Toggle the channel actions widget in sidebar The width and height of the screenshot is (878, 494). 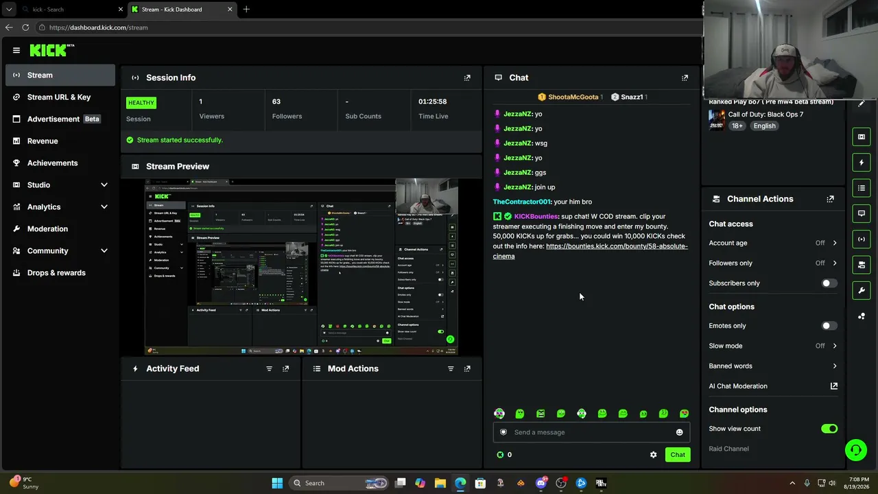point(862,264)
